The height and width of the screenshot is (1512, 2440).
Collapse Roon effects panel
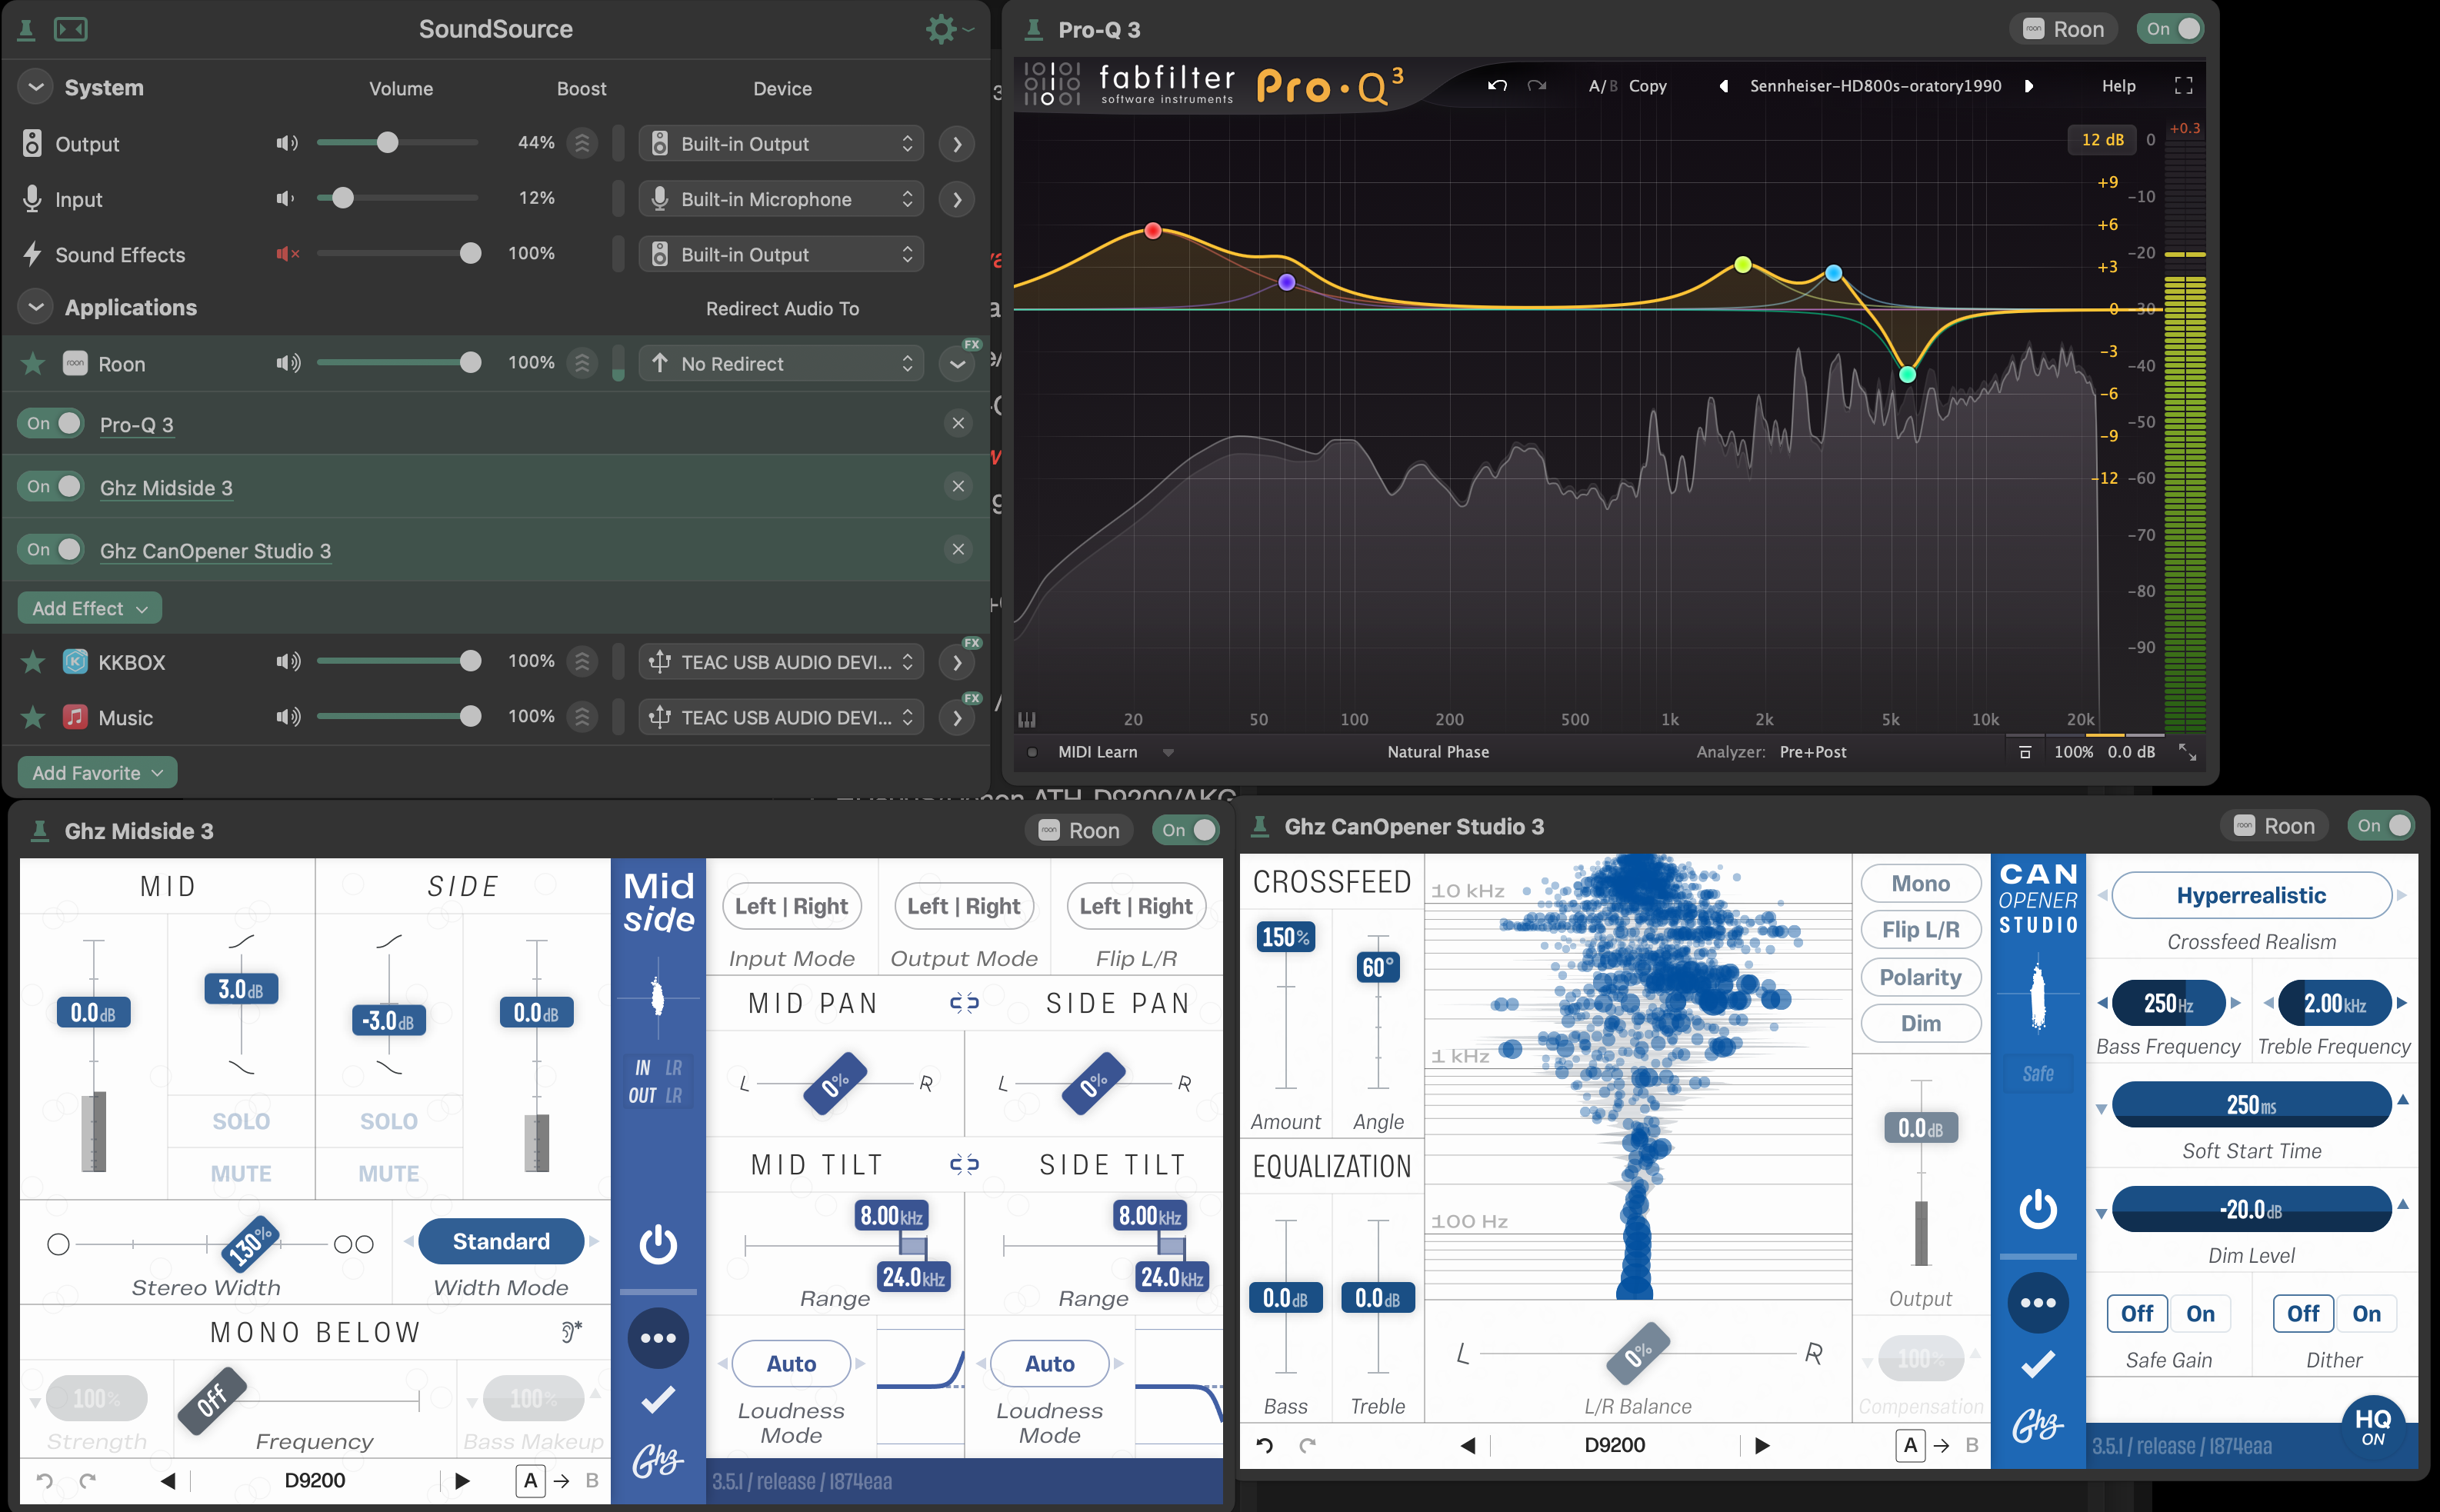click(x=957, y=364)
